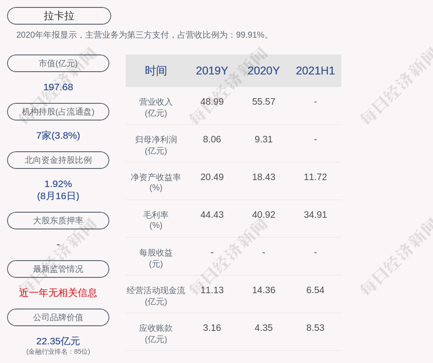Select the 22.35亿元 brand value text

point(58,341)
